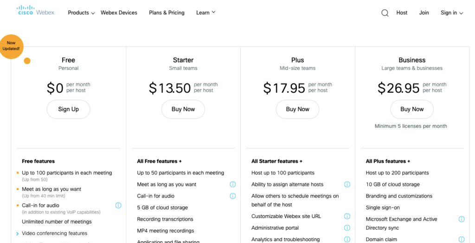Click Sign Up for Free plan

point(68,109)
